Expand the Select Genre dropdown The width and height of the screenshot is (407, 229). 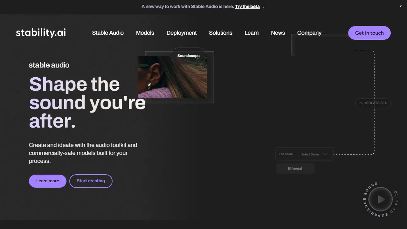[314, 154]
